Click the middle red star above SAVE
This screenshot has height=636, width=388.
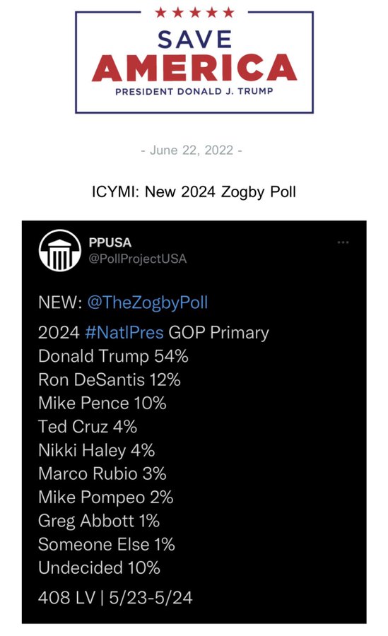[195, 12]
